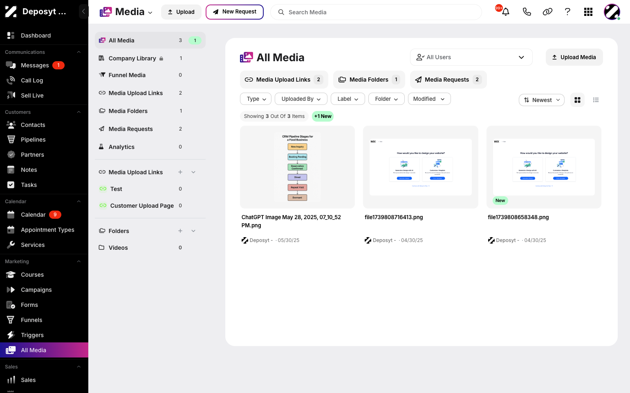
Task: Open the apps grid icon
Action: pyautogui.click(x=588, y=12)
